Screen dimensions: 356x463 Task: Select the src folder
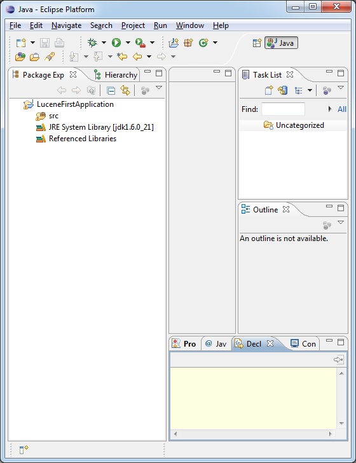point(47,116)
